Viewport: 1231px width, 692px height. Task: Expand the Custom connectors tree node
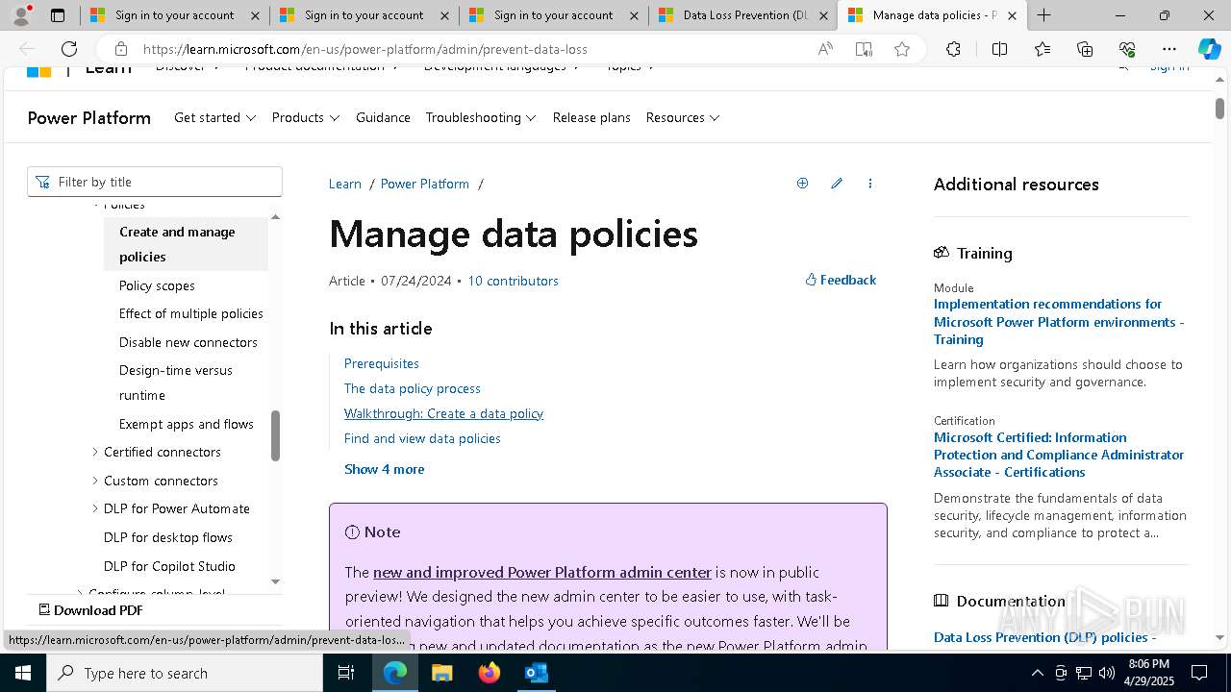click(x=95, y=481)
